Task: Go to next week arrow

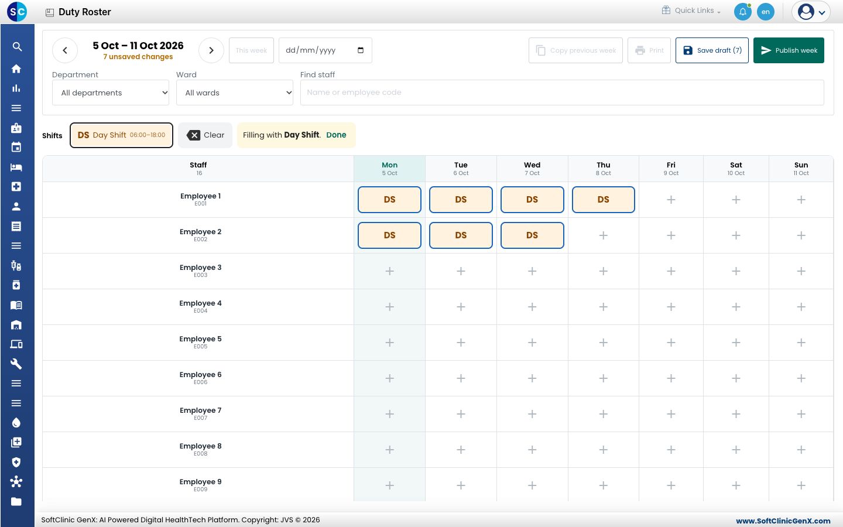Action: coord(211,50)
